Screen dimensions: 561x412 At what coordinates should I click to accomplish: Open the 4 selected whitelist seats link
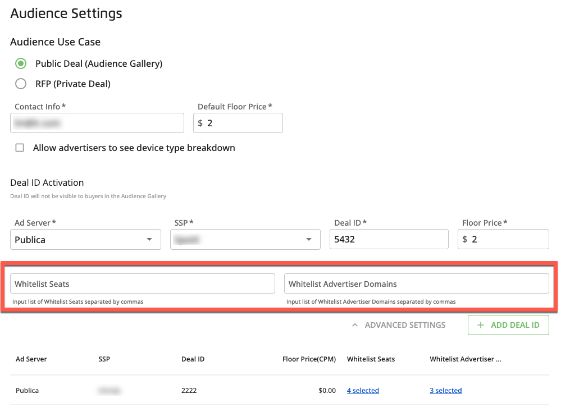(x=363, y=391)
